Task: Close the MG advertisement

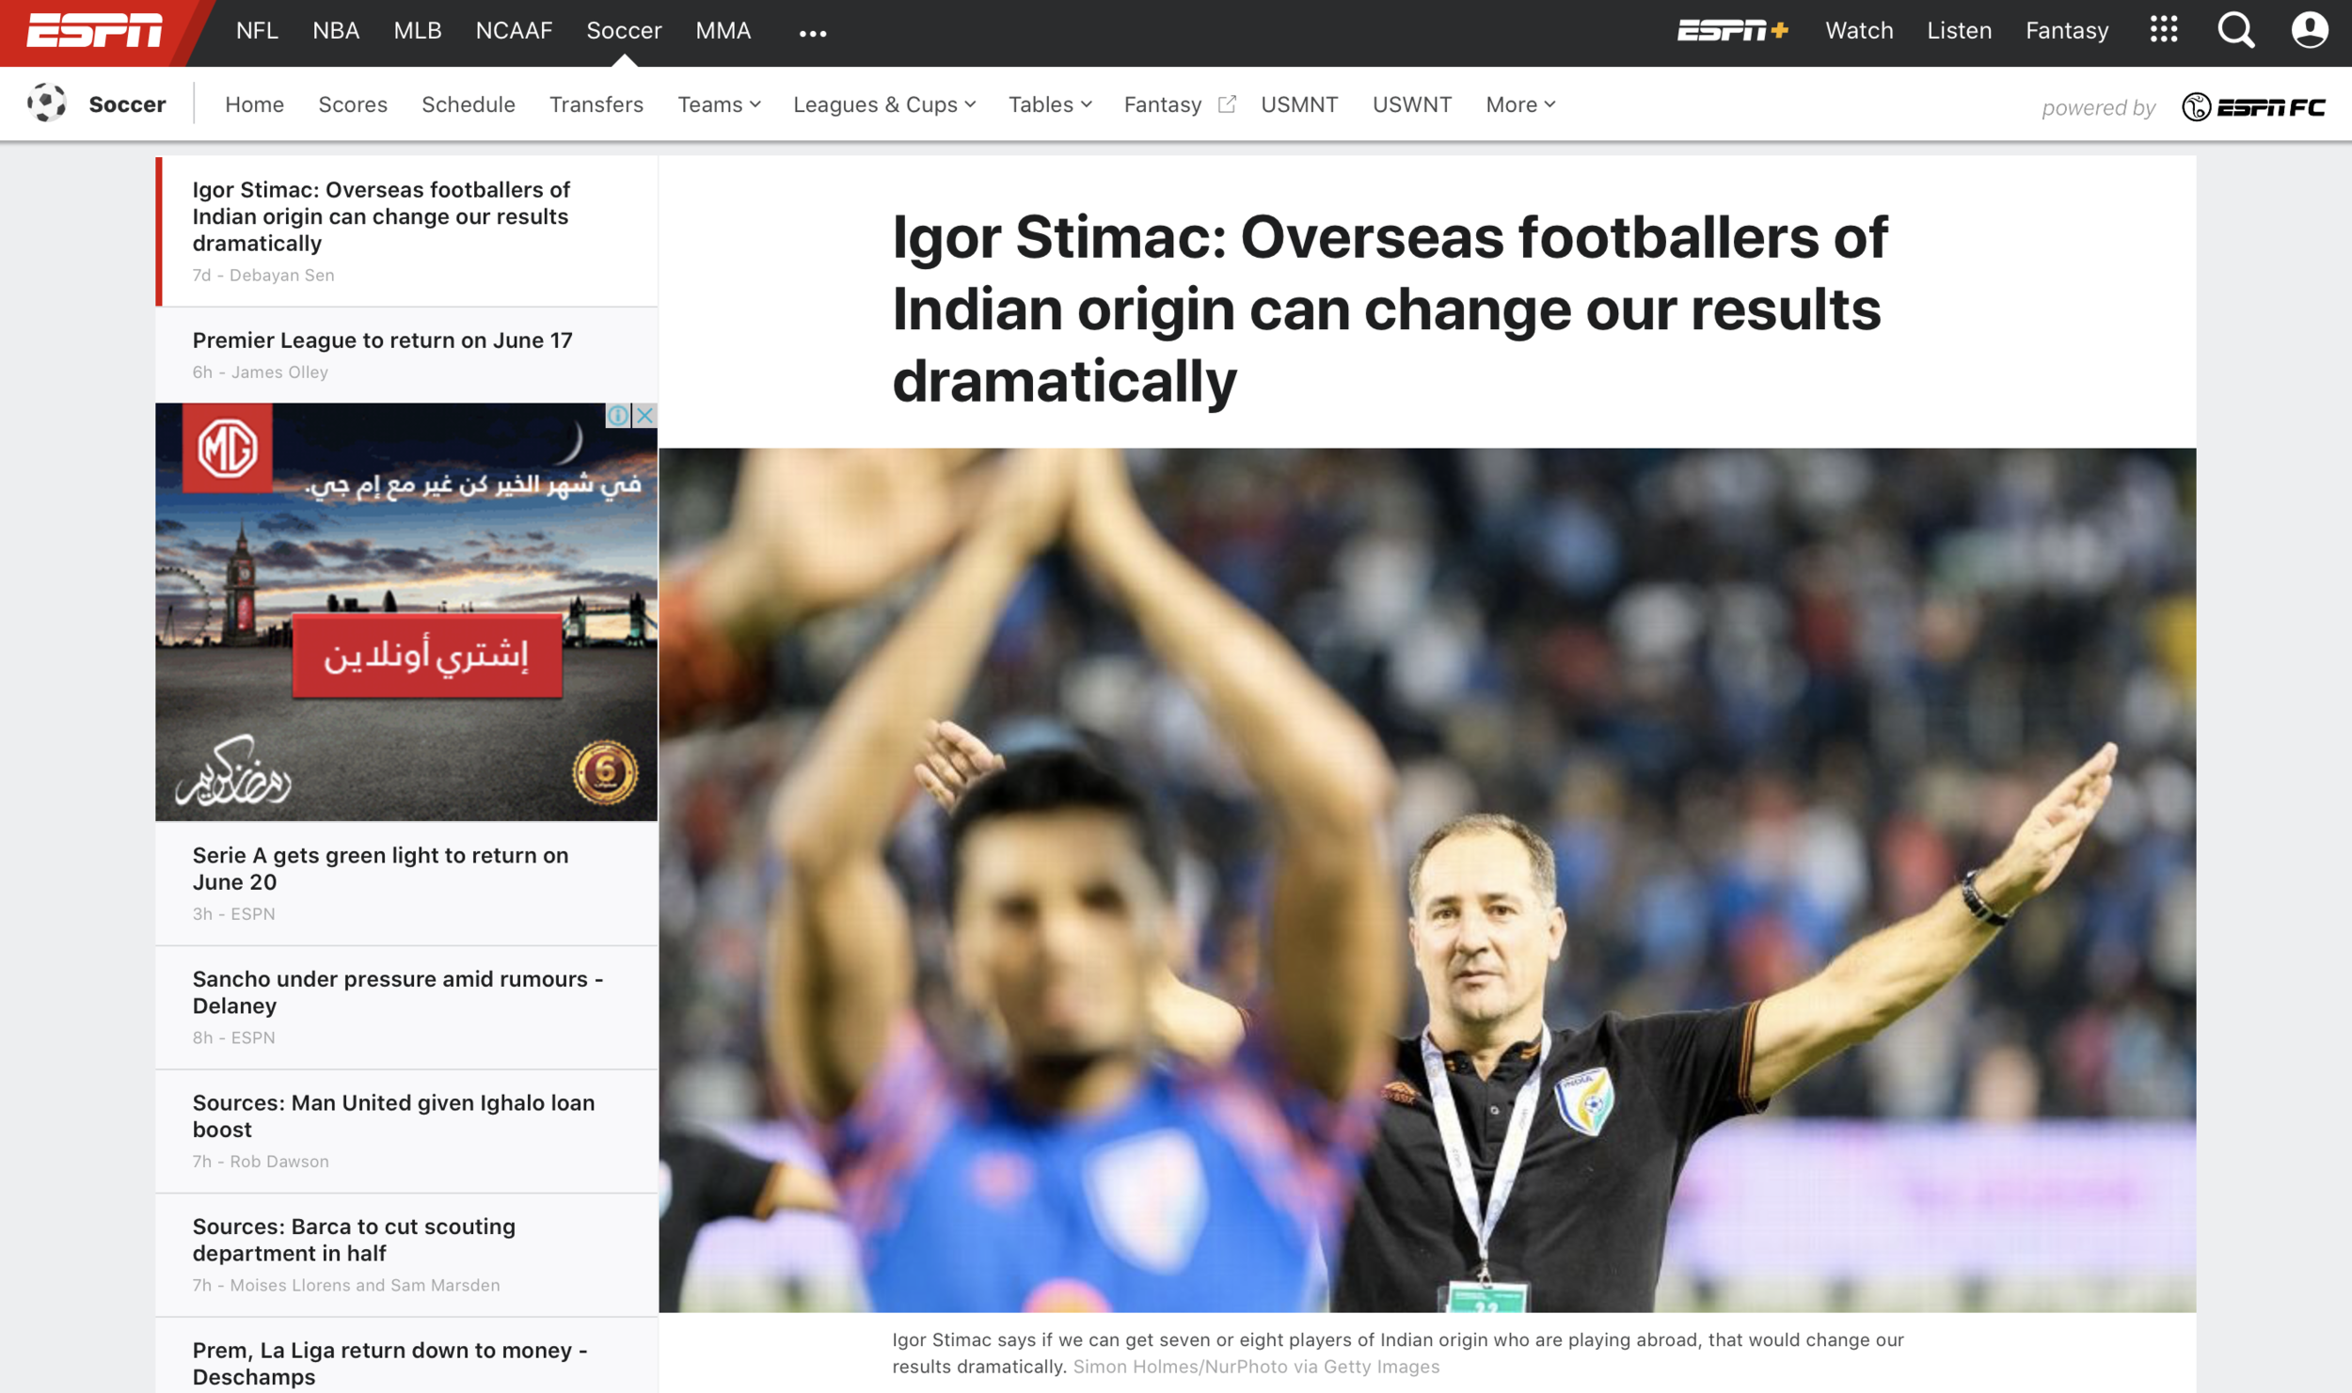Action: 645,415
